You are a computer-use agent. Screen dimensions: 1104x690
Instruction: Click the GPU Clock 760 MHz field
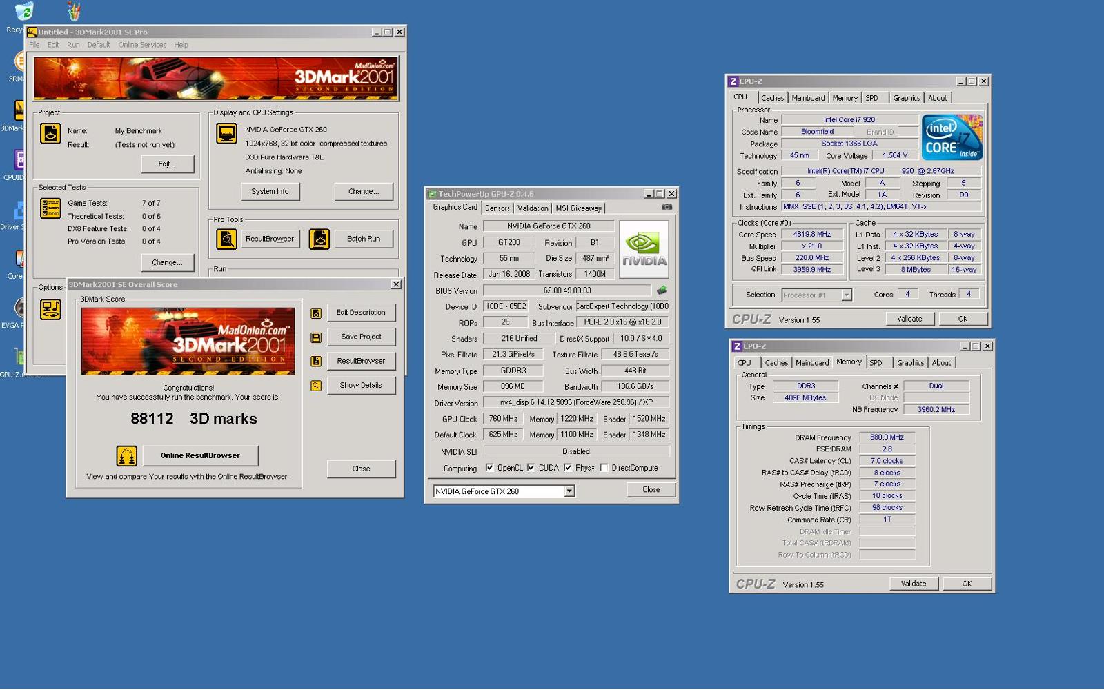[x=503, y=419]
